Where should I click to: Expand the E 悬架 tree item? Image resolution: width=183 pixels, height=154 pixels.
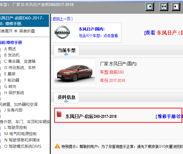click(10, 74)
